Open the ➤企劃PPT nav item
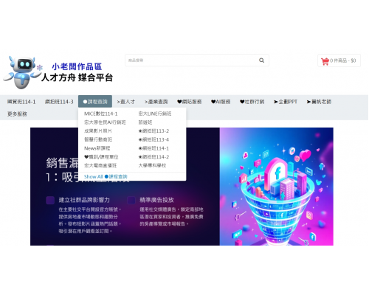This screenshot has width=369, height=295. (x=286, y=102)
